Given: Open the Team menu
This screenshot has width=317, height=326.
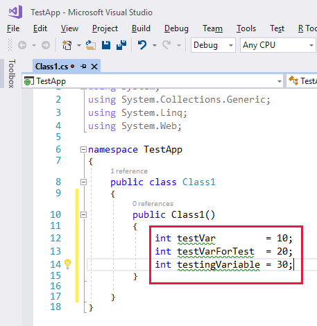Looking at the screenshot, I should pyautogui.click(x=212, y=28).
